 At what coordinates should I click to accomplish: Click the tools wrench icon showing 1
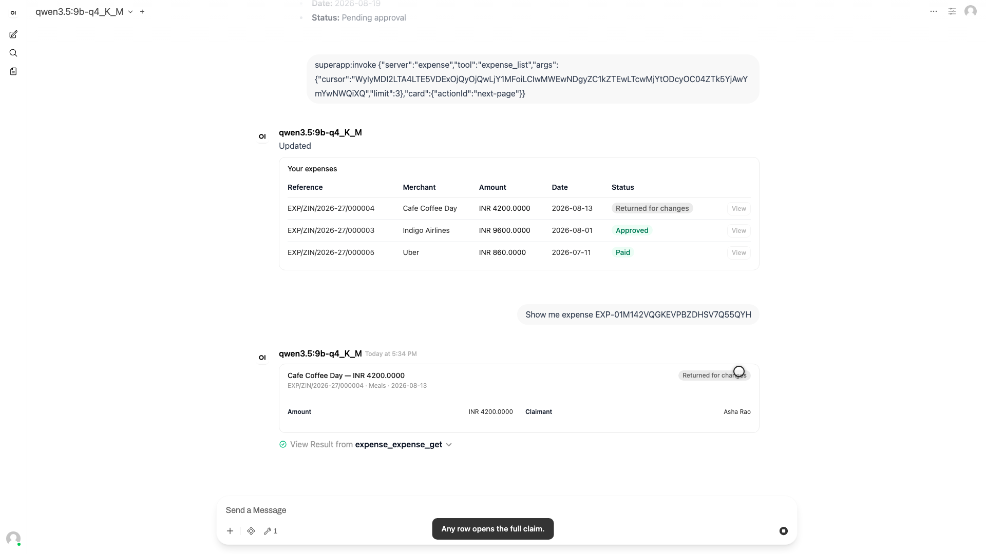pos(271,531)
